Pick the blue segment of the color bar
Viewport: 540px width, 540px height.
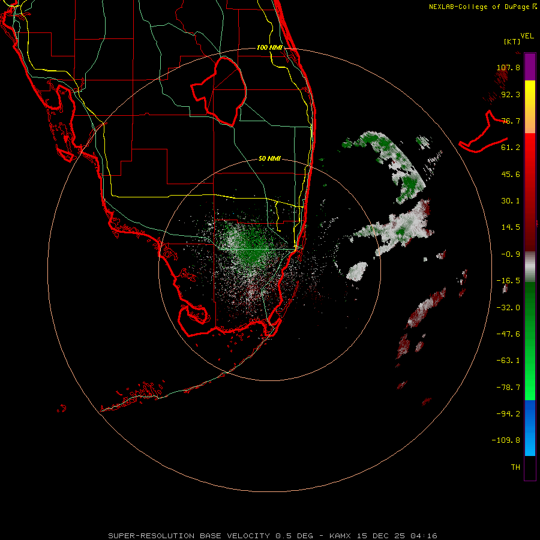pyautogui.click(x=530, y=428)
